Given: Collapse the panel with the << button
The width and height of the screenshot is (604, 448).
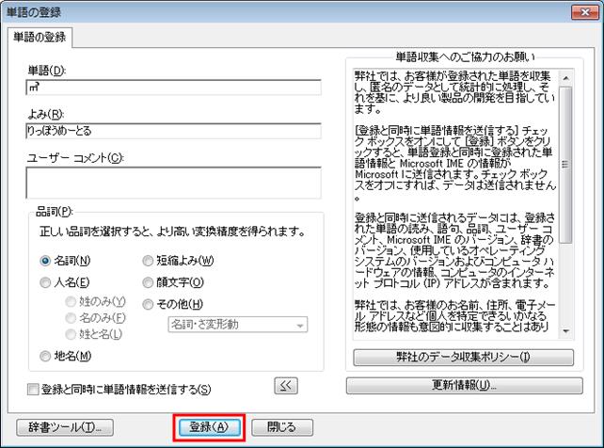Looking at the screenshot, I should tap(286, 385).
